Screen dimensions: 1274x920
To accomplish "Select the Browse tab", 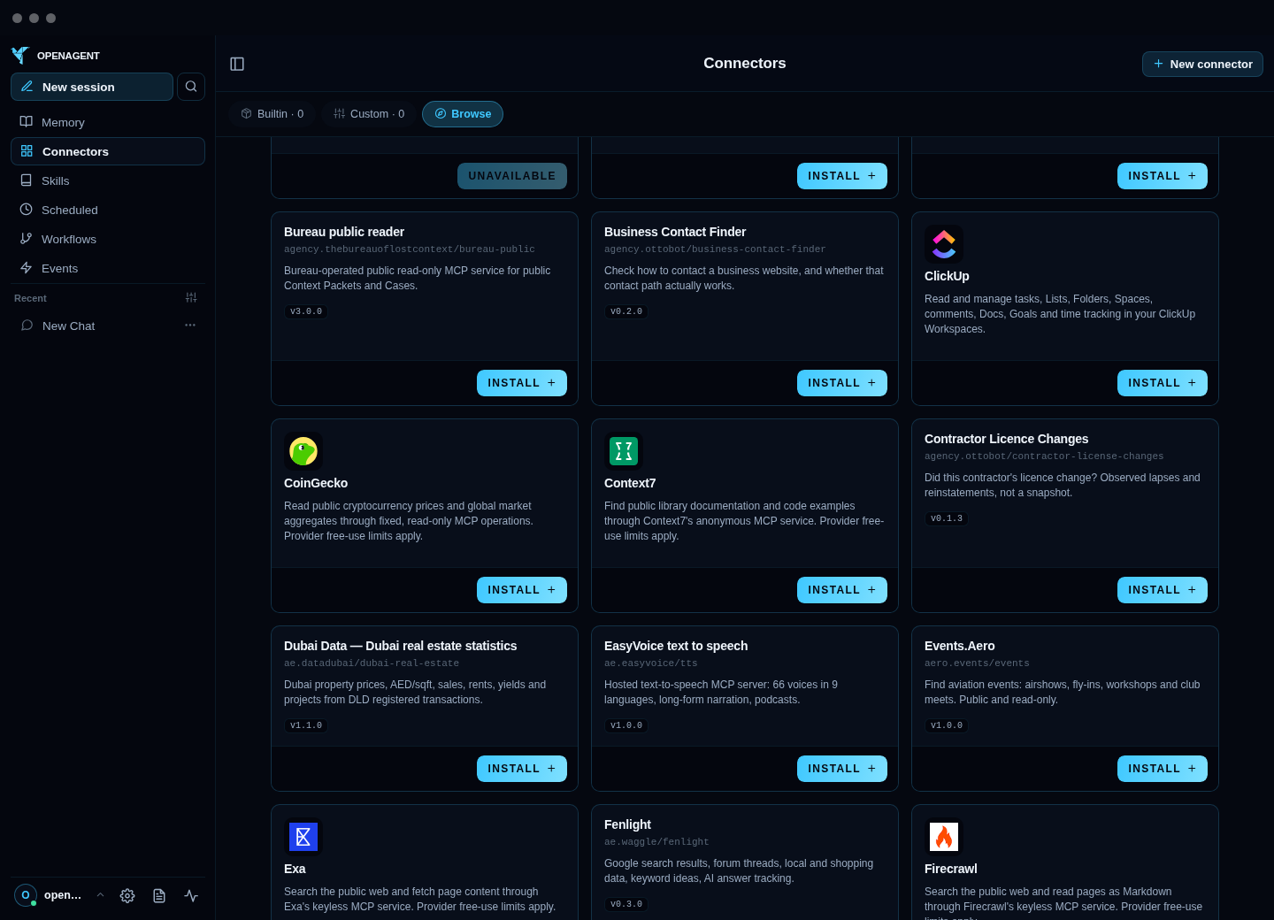I will point(463,114).
